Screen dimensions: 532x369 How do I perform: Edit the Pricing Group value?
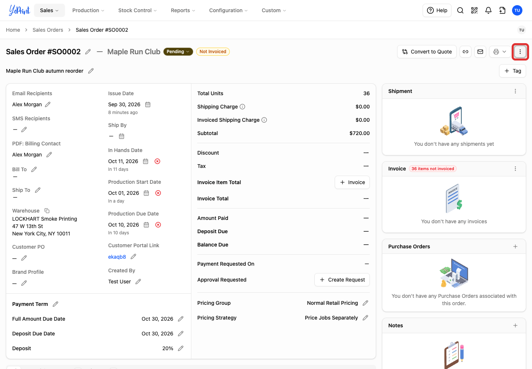[365, 303]
